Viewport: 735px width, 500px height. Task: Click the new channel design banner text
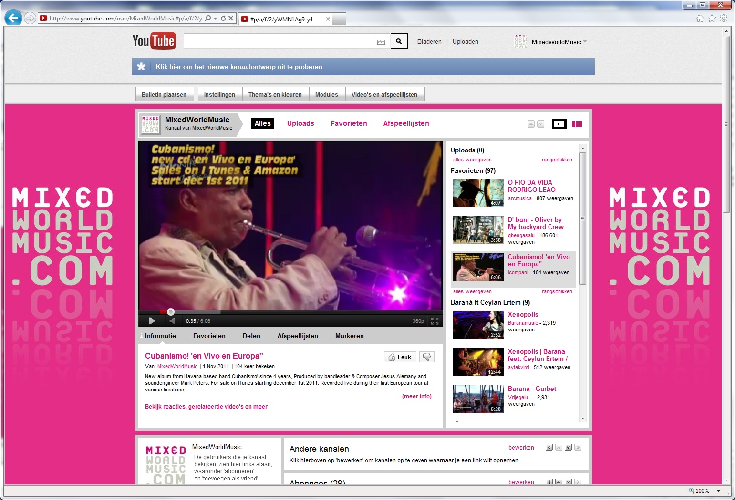(239, 67)
